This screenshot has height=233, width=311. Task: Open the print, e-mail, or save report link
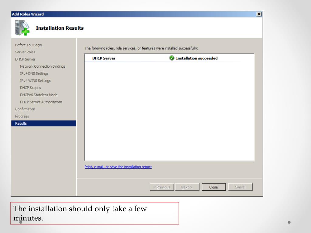118,167
